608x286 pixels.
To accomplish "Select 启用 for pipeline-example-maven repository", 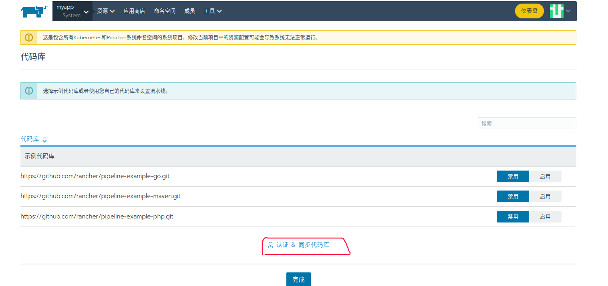I will point(545,196).
